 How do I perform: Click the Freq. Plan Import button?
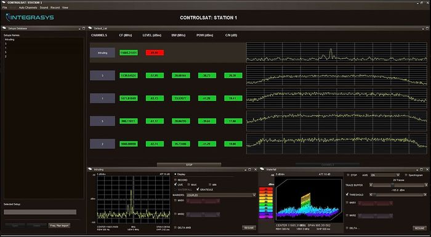(x=59, y=225)
